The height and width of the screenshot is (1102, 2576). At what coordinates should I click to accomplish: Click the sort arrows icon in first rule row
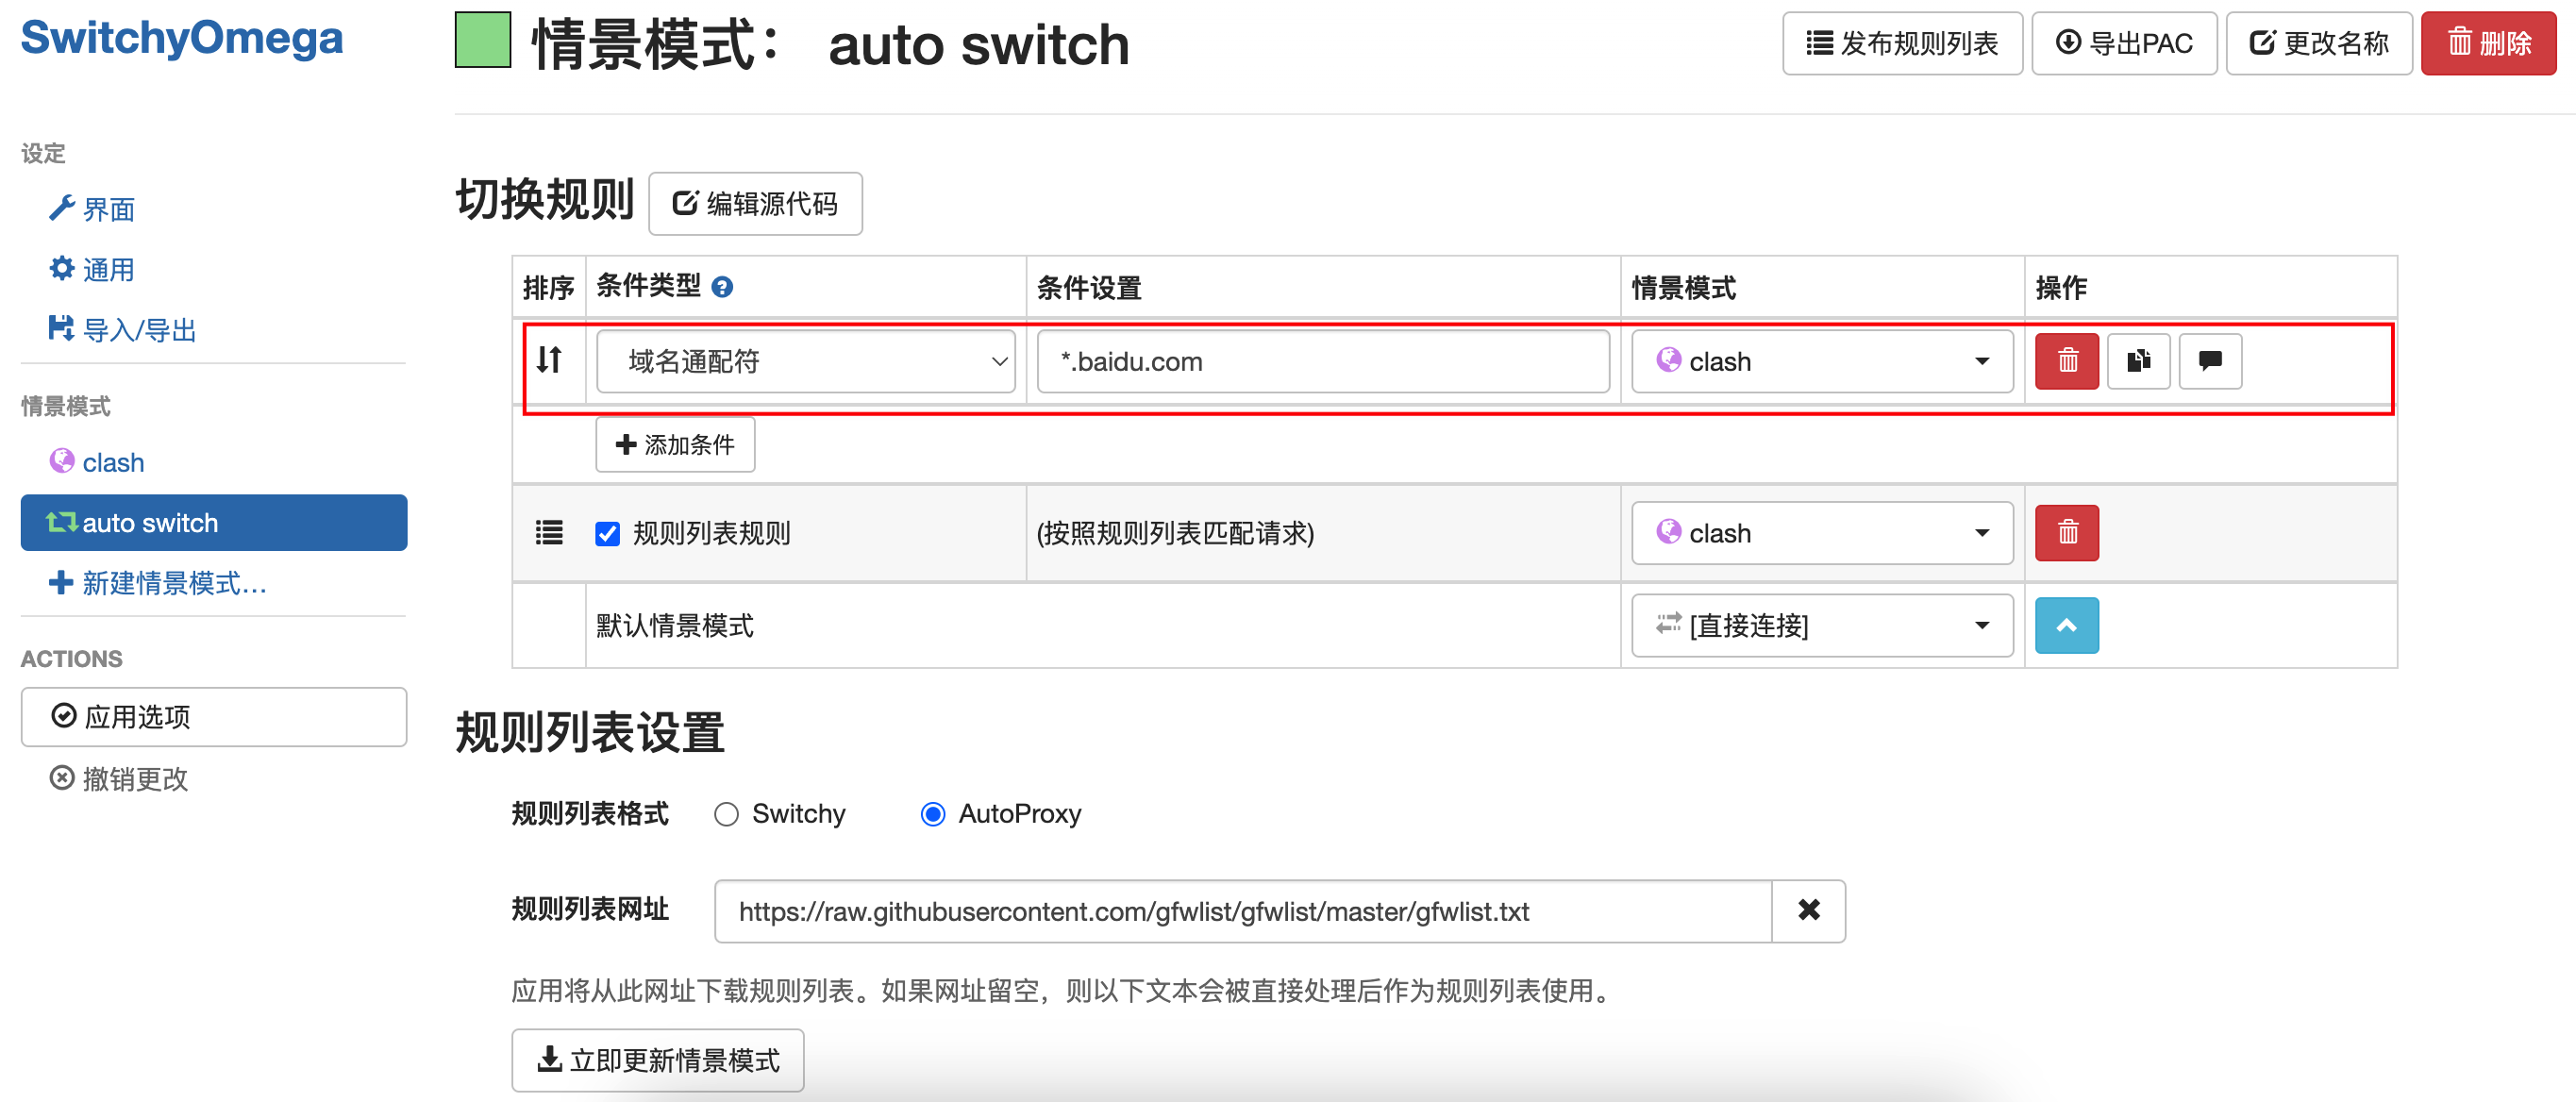click(549, 359)
